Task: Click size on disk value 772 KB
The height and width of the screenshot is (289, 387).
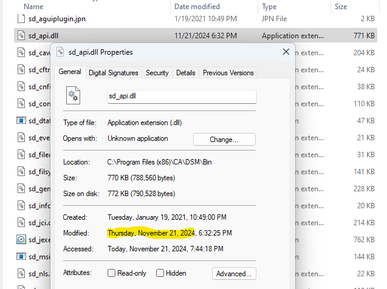Action: pos(141,194)
